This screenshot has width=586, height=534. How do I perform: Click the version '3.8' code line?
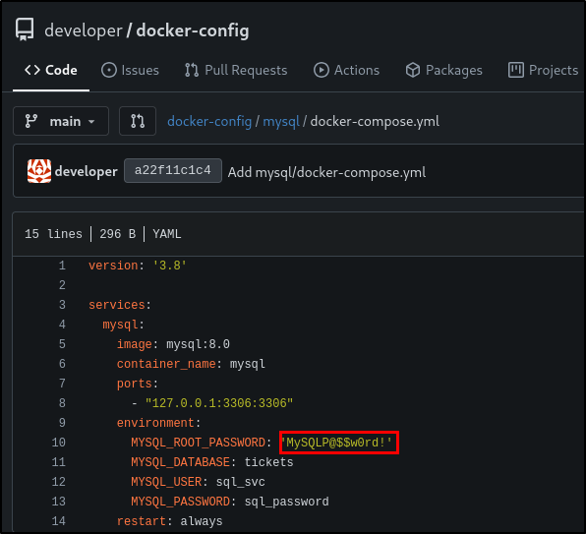coord(138,266)
